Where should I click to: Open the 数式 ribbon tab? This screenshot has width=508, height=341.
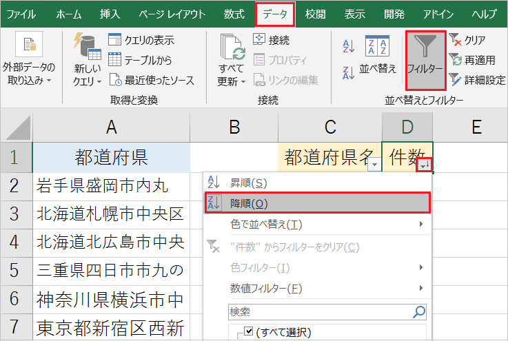point(234,14)
